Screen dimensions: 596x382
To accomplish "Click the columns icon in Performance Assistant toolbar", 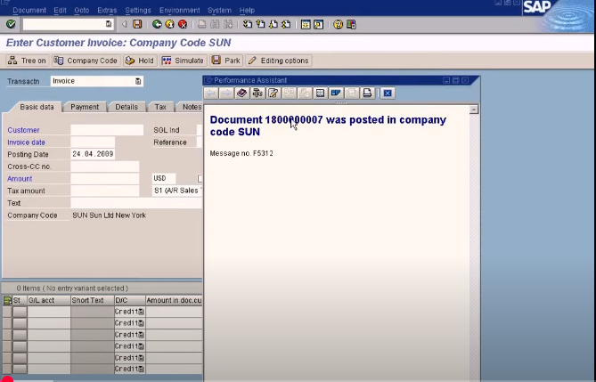I will pos(320,93).
